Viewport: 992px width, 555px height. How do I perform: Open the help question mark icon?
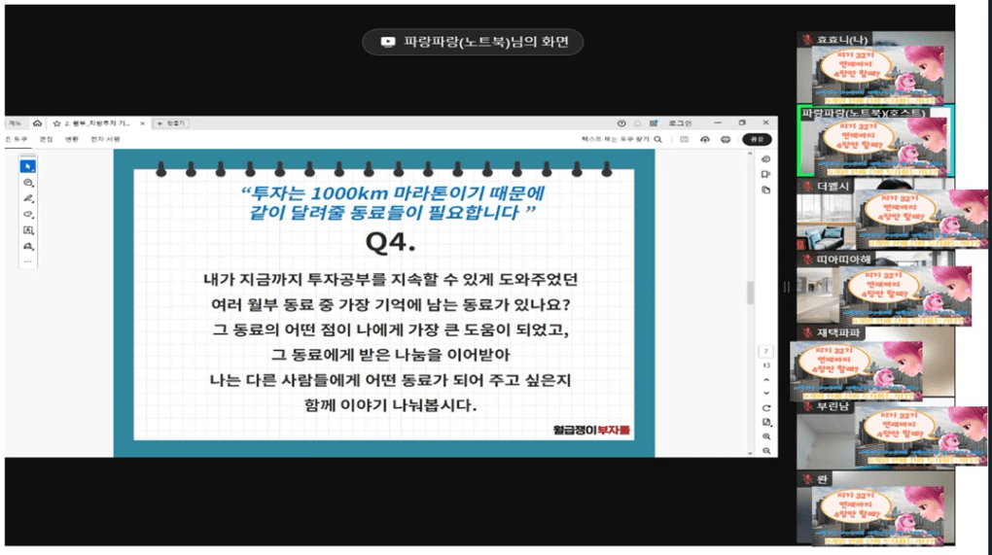(x=621, y=123)
